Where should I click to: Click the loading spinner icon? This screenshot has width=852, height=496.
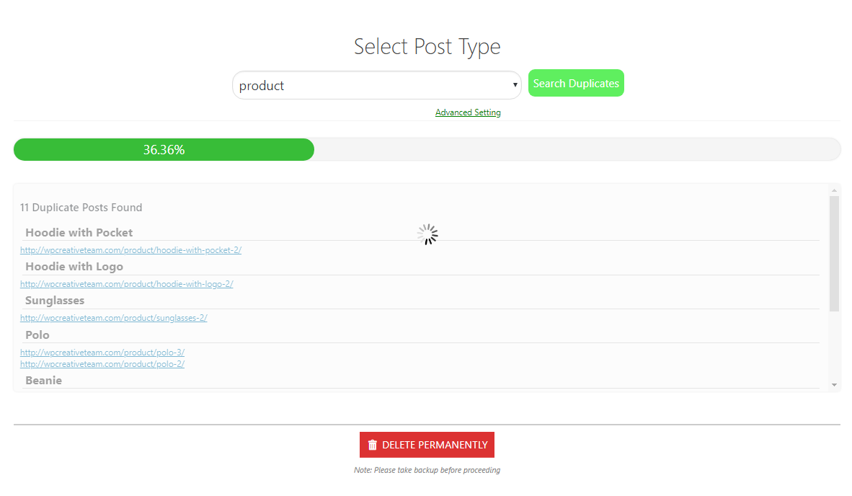pos(427,234)
